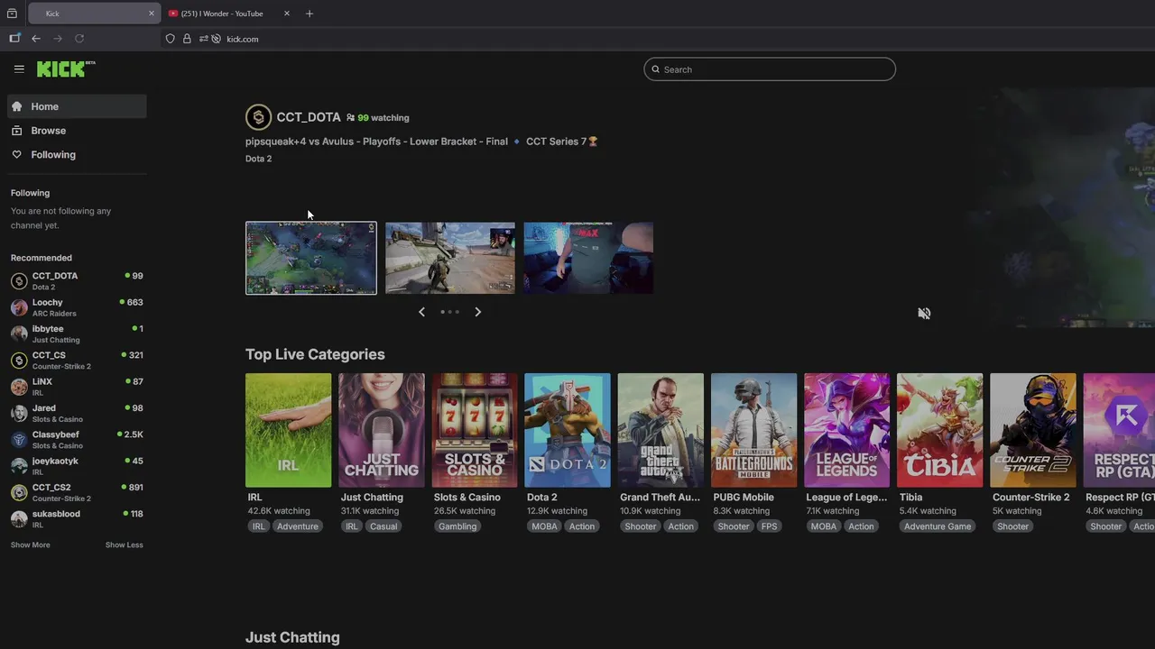Click the Dota 2 label under stream title

[258, 159]
